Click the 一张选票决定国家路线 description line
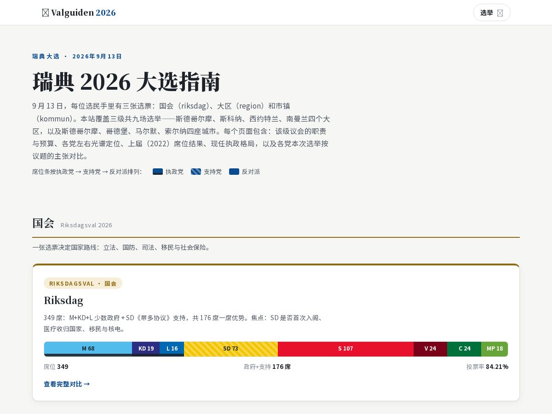The image size is (552, 414). click(x=121, y=247)
